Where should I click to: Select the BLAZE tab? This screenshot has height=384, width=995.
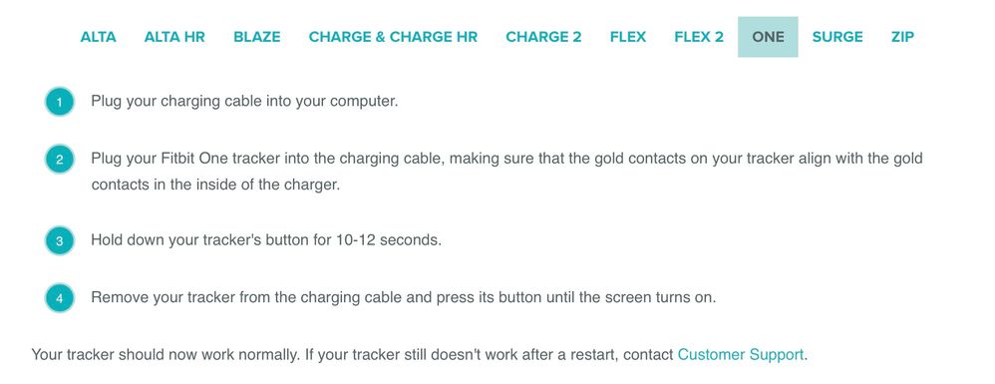click(x=257, y=37)
